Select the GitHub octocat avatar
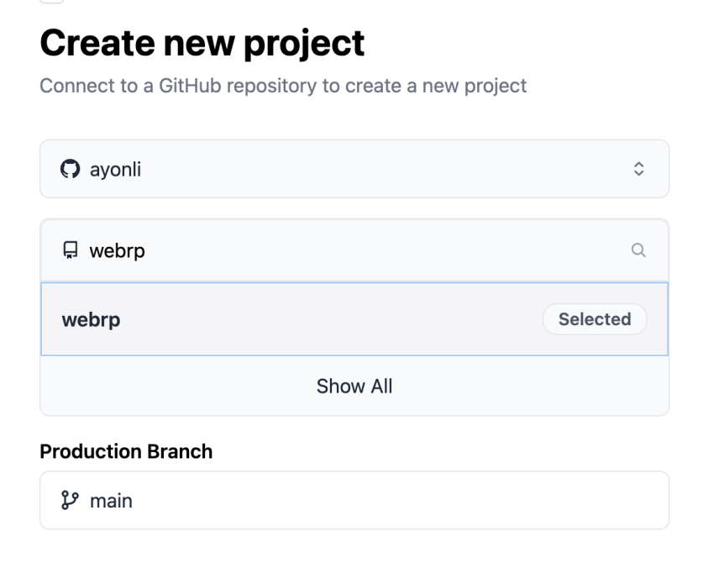Viewport: 703px width, 563px height. (x=70, y=168)
